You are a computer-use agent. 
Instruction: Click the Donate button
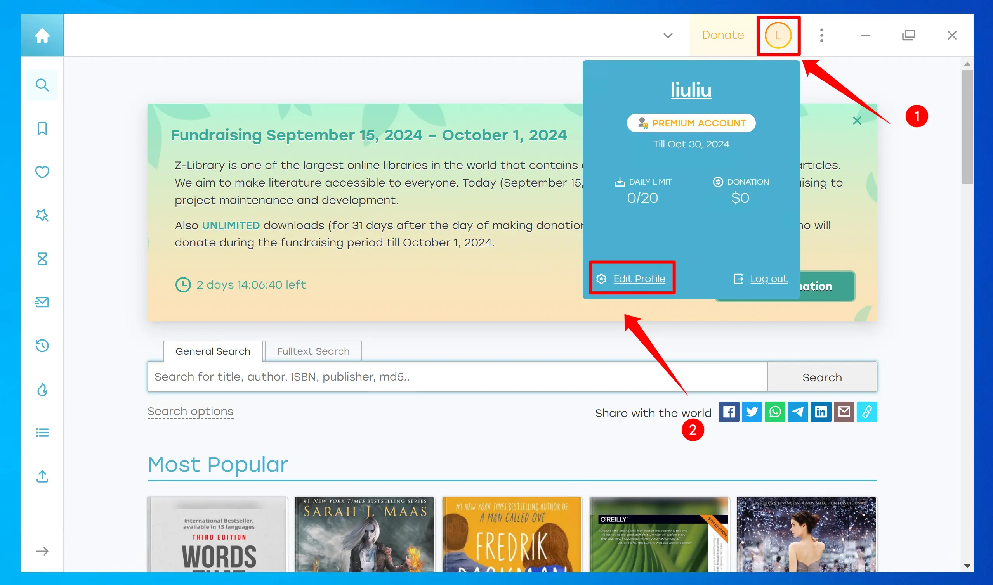[723, 35]
